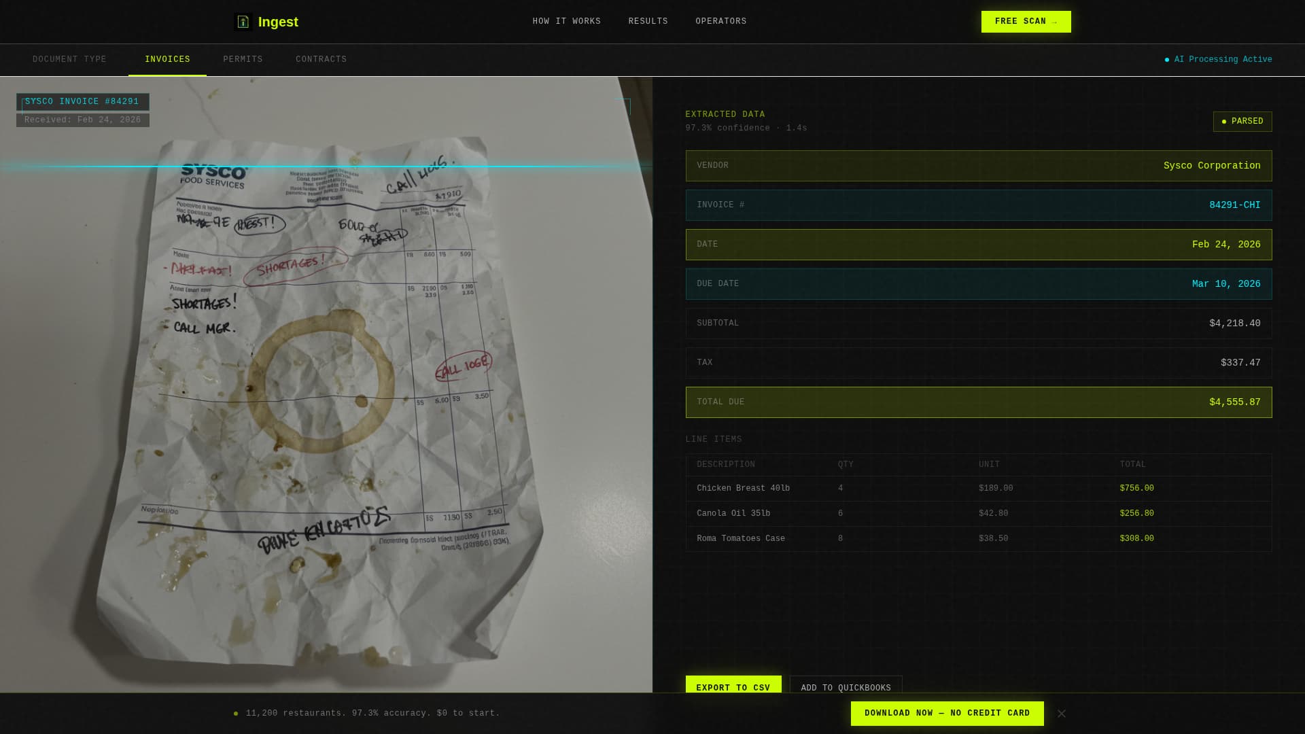Screen dimensions: 1305x734
Task: Go to the Results nav link
Action: click(648, 22)
